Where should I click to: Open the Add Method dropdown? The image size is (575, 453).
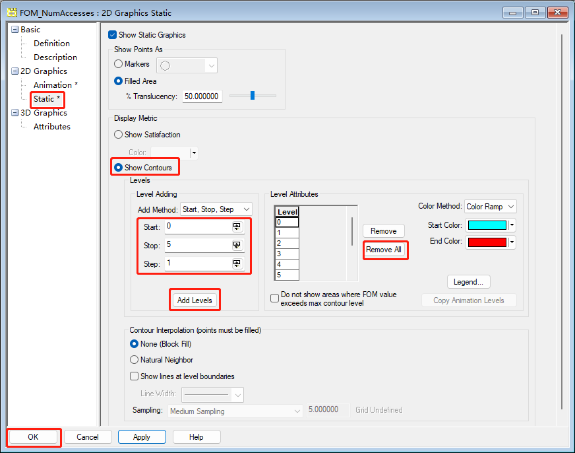click(246, 209)
